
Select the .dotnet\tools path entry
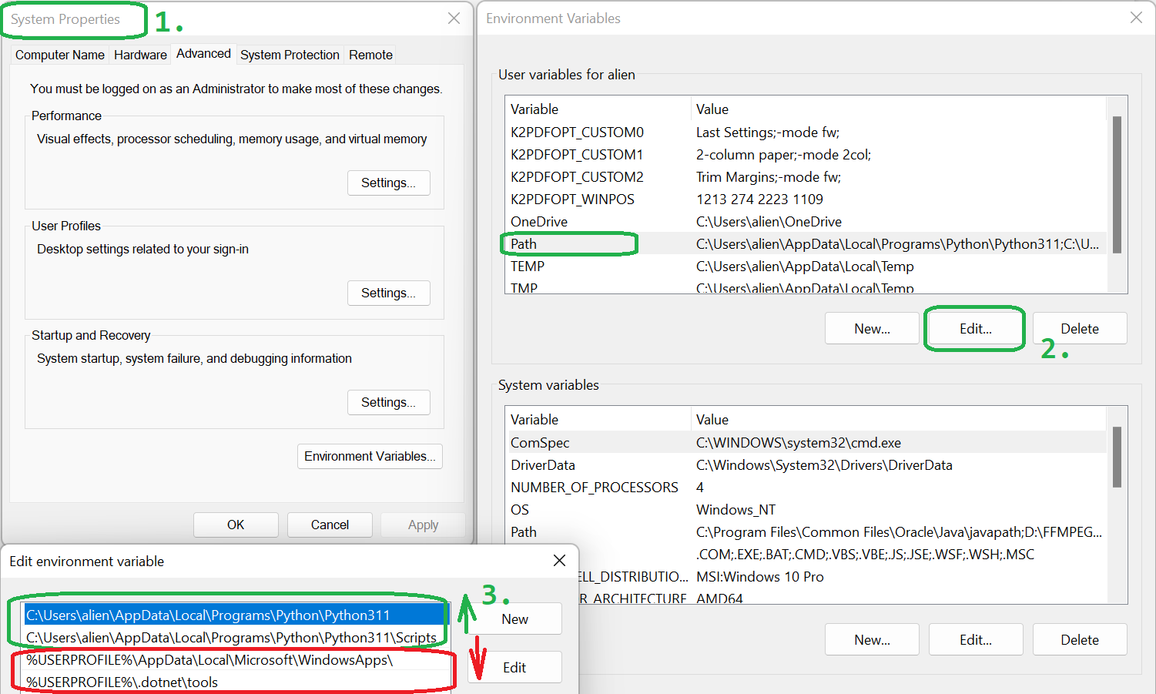click(235, 682)
